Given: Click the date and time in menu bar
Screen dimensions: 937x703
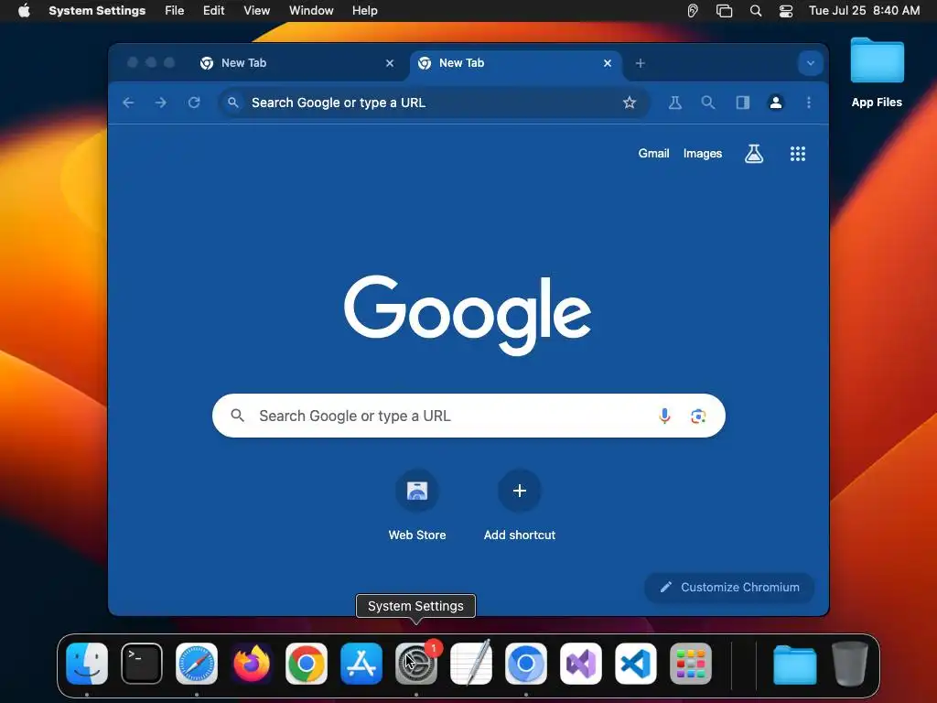Looking at the screenshot, I should 864,11.
